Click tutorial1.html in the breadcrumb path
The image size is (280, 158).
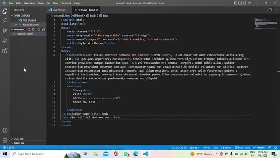(62, 16)
